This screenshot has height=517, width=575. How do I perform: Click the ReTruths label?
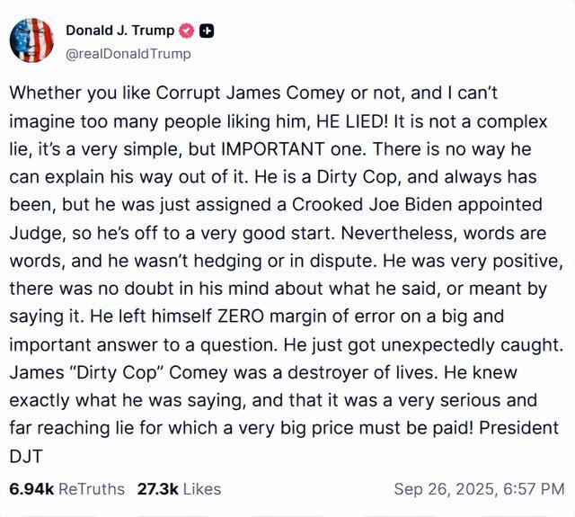coord(92,489)
